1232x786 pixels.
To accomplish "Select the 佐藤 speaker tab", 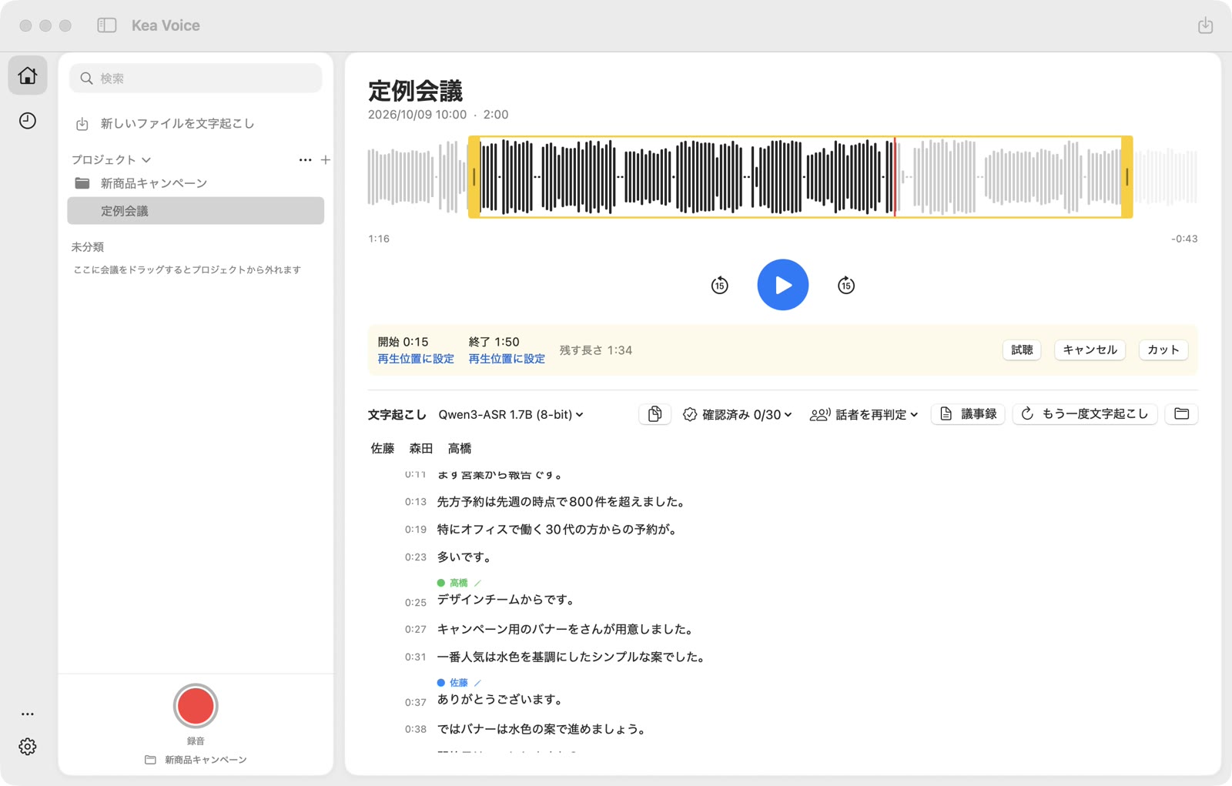I will pos(383,448).
